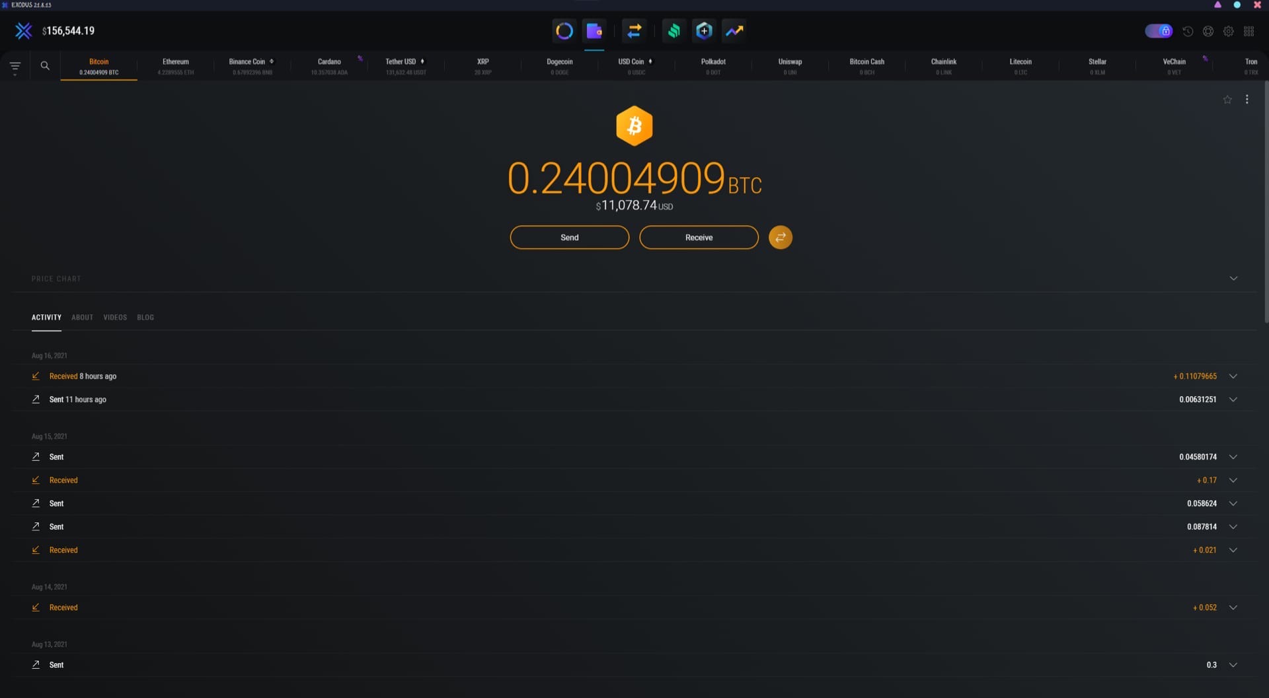The width and height of the screenshot is (1269, 698).
Task: Click the hexagon plus add-apps icon
Action: point(704,31)
